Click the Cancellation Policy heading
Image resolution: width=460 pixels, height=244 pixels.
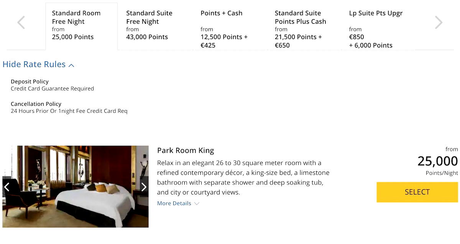pyautogui.click(x=36, y=104)
